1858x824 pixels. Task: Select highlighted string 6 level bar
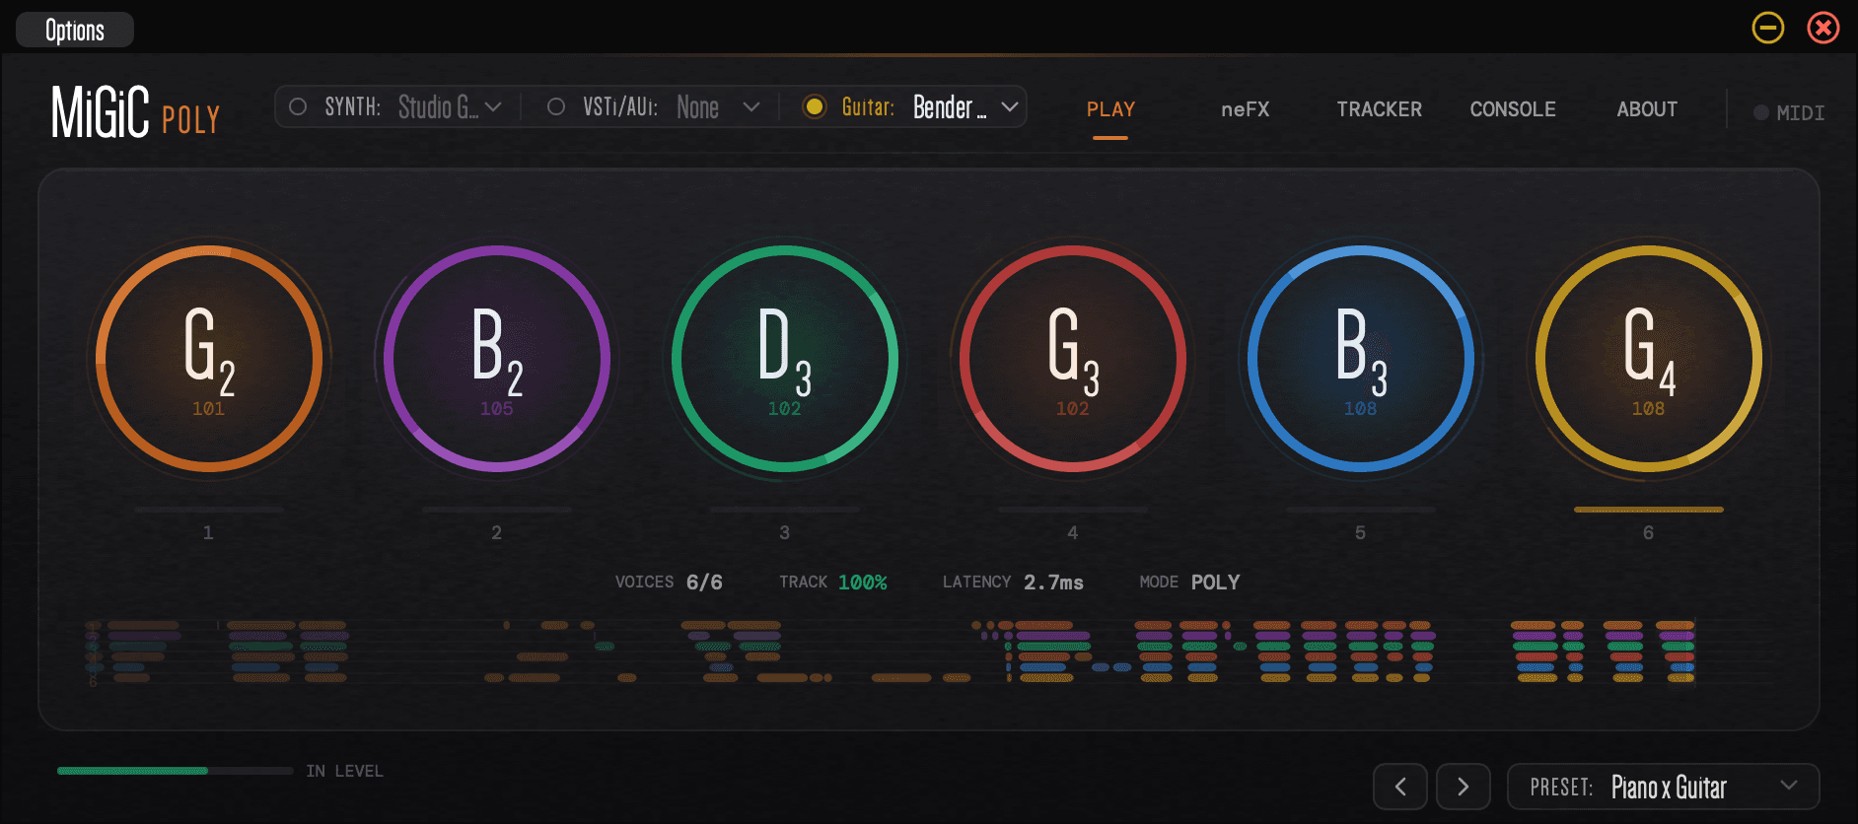[1649, 510]
